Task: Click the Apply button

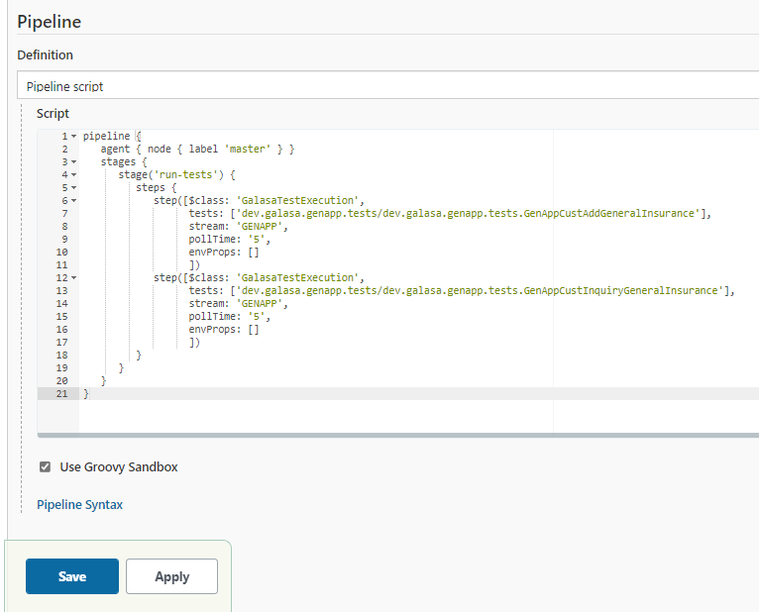Action: click(171, 576)
